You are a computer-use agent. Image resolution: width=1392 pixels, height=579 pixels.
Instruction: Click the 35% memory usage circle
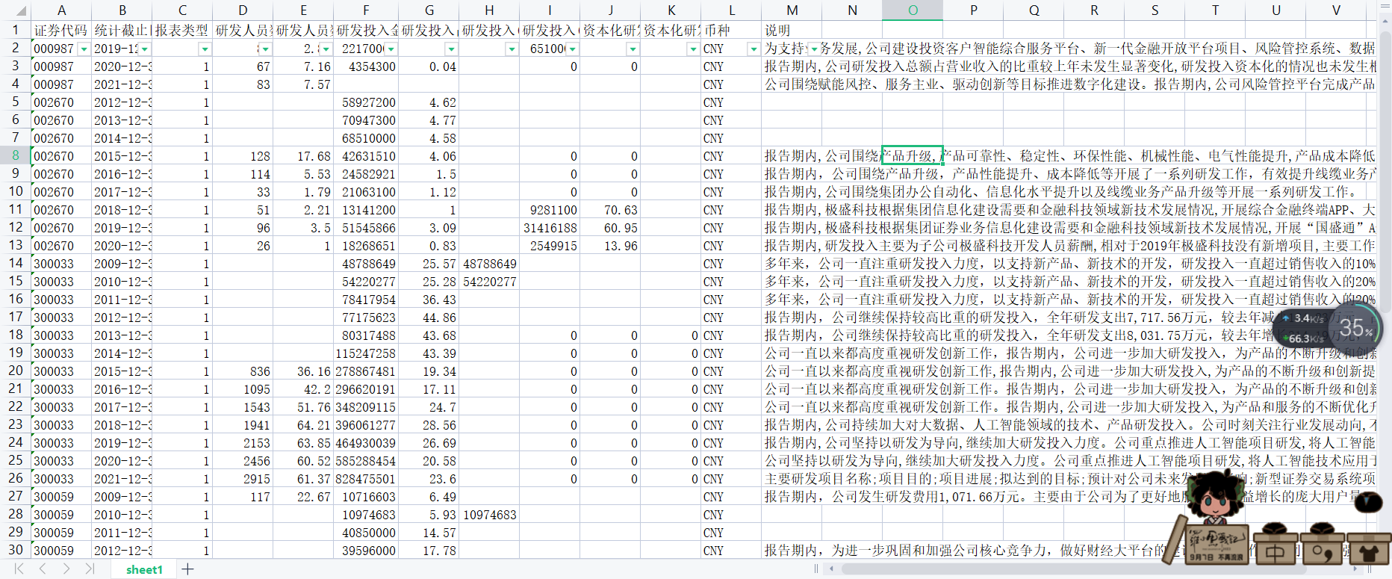(x=1355, y=328)
